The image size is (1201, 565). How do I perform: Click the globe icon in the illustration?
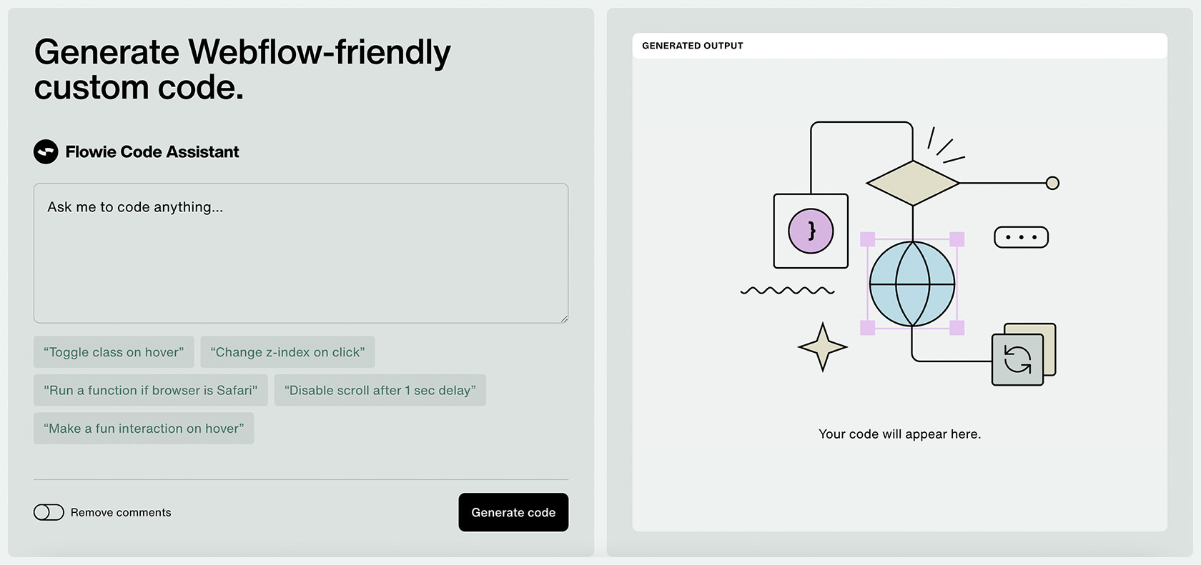pos(912,284)
